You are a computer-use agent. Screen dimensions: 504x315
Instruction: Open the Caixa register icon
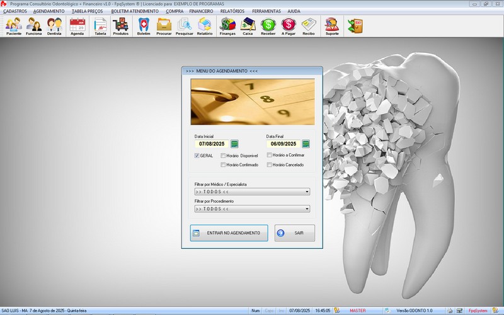248,26
